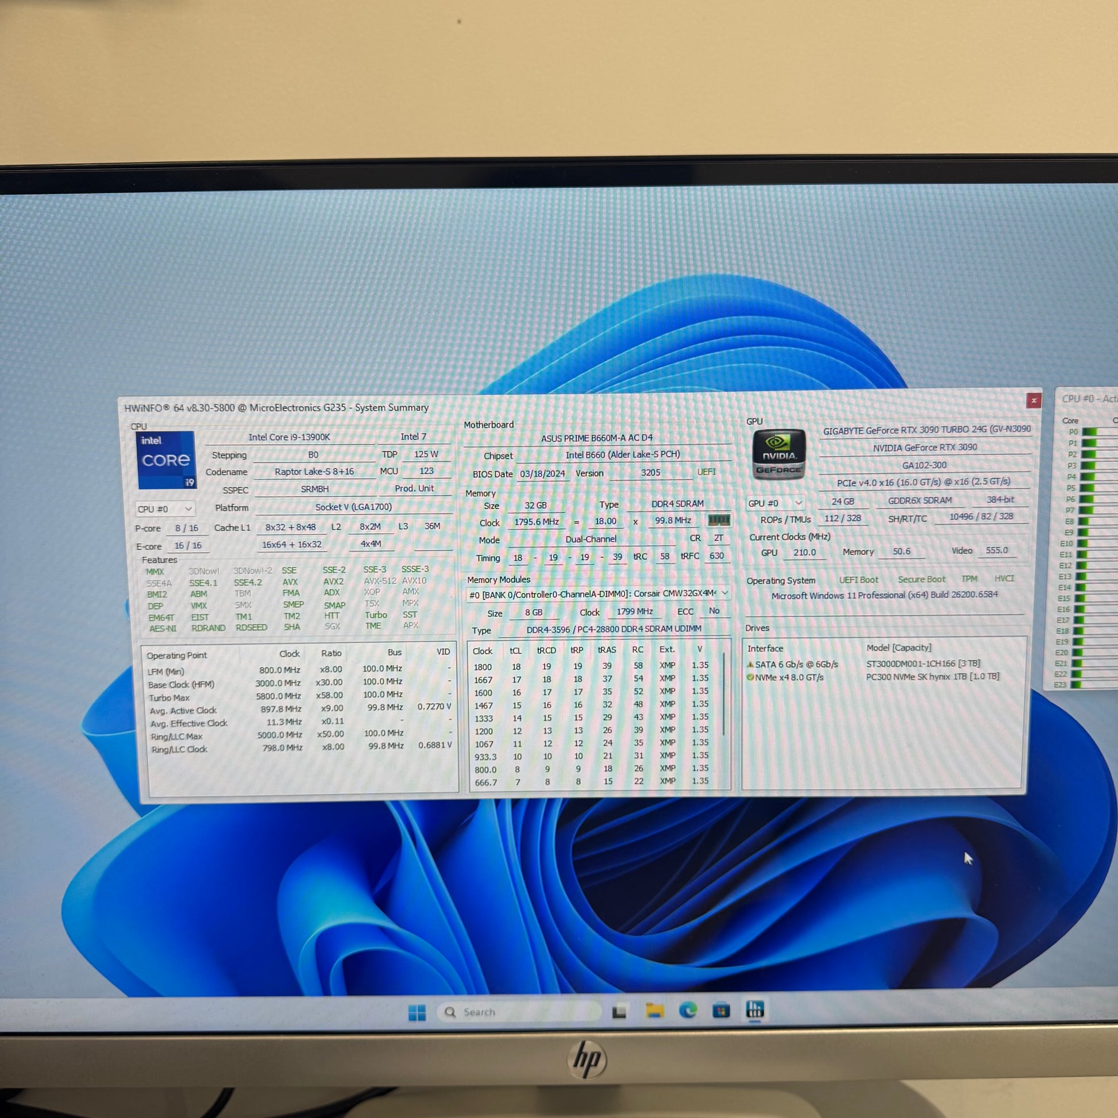Click the SATA drive warning icon

point(750,664)
